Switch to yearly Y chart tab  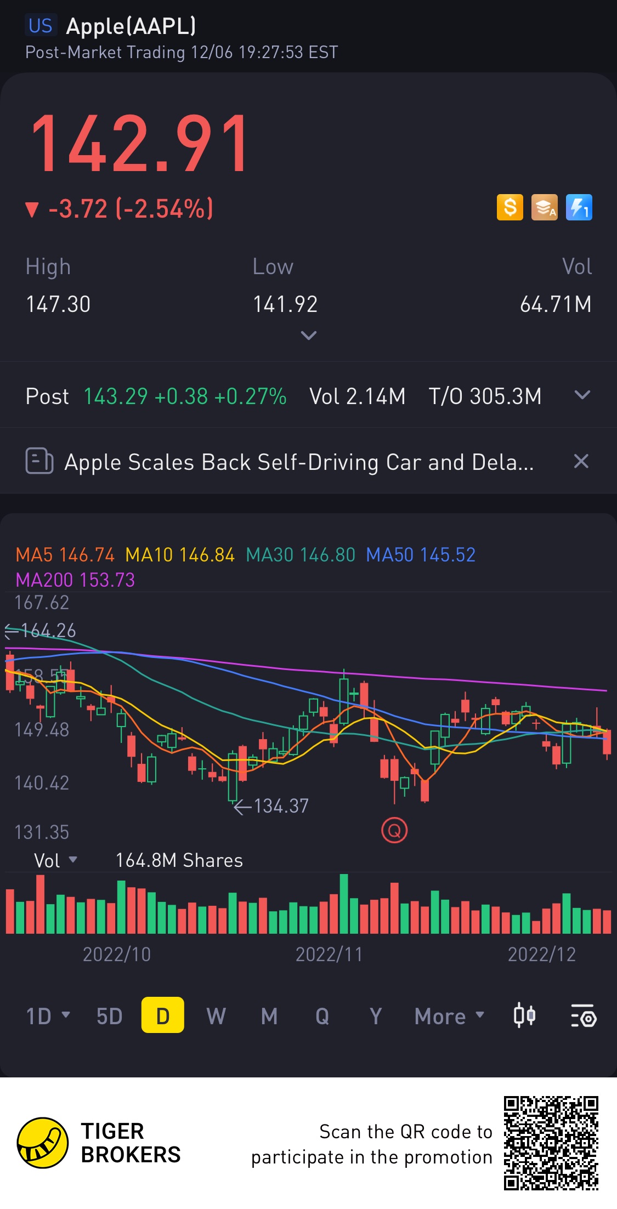(376, 1016)
